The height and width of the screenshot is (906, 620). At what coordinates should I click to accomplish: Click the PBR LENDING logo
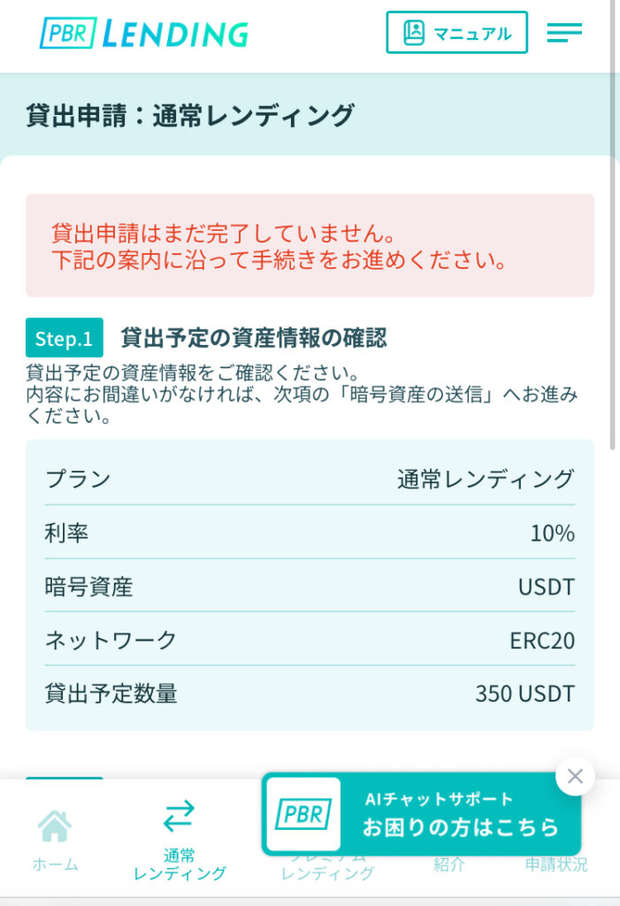[144, 34]
